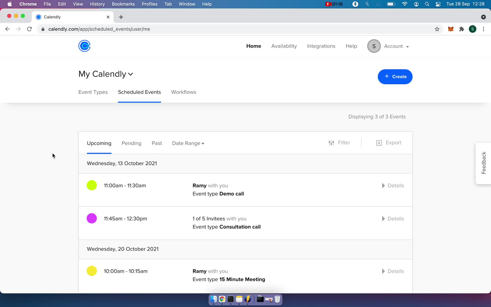Open a new browser tab
This screenshot has width=491, height=307.
(121, 17)
